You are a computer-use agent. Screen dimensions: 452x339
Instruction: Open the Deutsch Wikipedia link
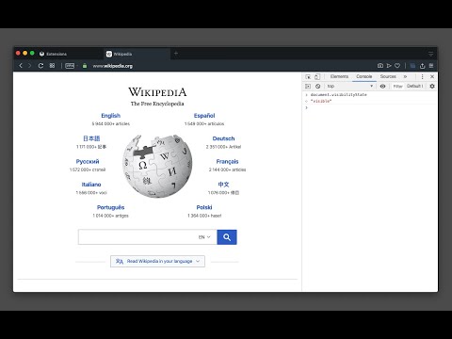pos(223,138)
